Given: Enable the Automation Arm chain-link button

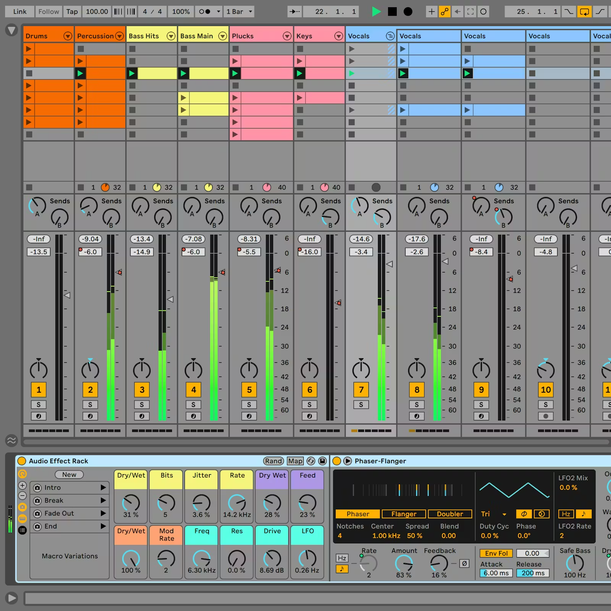Looking at the screenshot, I should point(445,11).
